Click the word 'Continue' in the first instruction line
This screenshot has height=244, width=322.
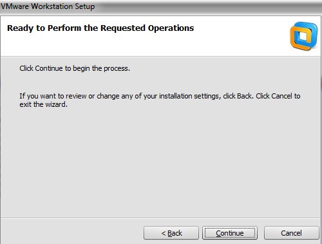49,68
